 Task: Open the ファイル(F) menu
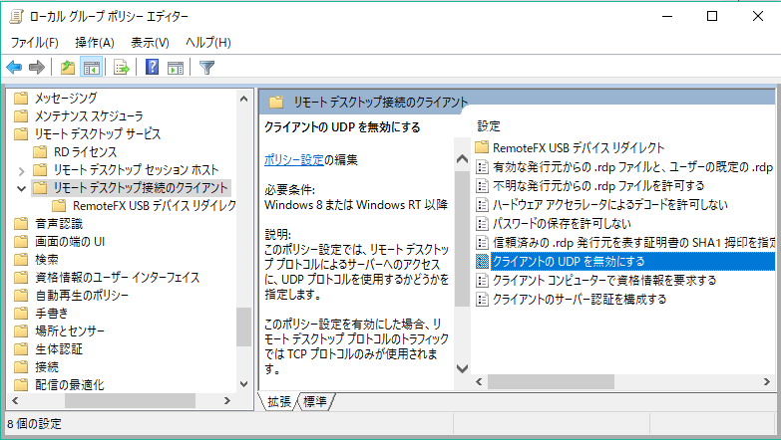pos(34,43)
